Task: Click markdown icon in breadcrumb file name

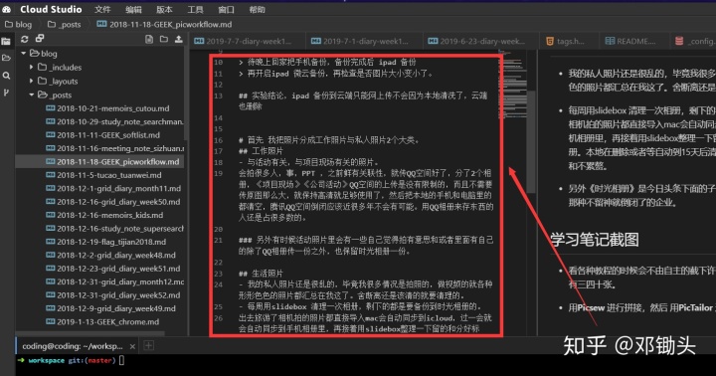Action: [101, 24]
